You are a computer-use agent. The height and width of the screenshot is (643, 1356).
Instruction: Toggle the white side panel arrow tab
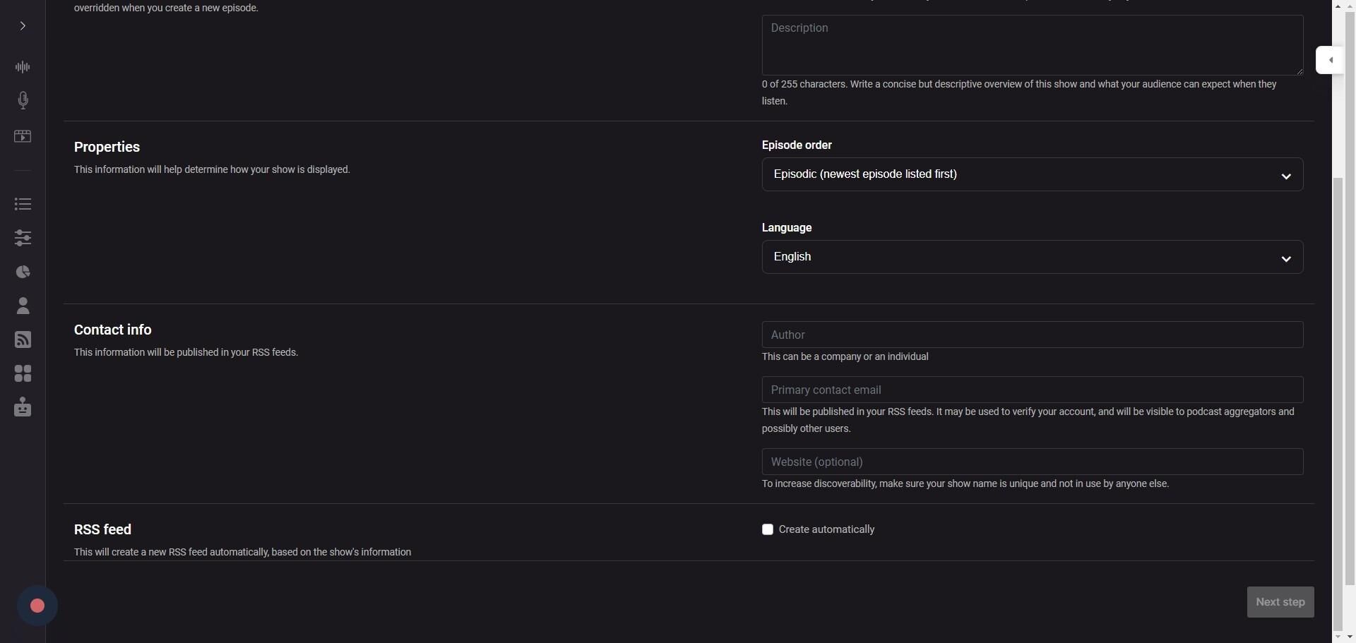coord(1330,60)
